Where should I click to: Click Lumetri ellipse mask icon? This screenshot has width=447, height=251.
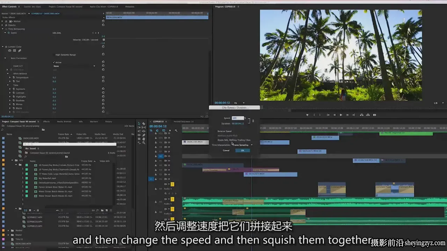(9, 51)
